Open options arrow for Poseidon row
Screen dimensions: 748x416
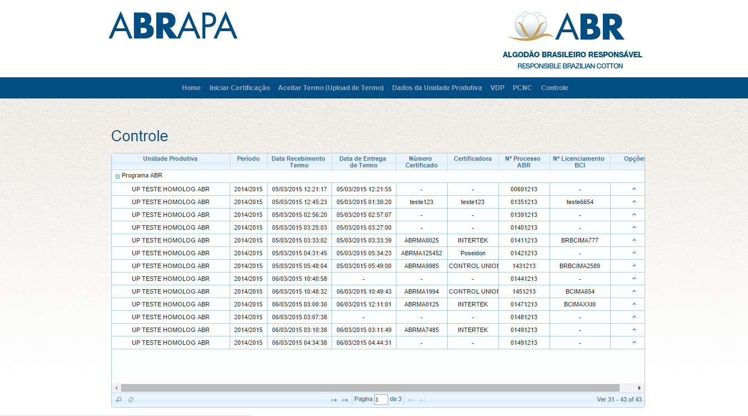[634, 253]
